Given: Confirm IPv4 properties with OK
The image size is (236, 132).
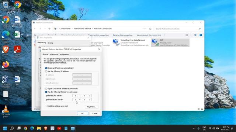Looking at the screenshot, I should 83,113.
